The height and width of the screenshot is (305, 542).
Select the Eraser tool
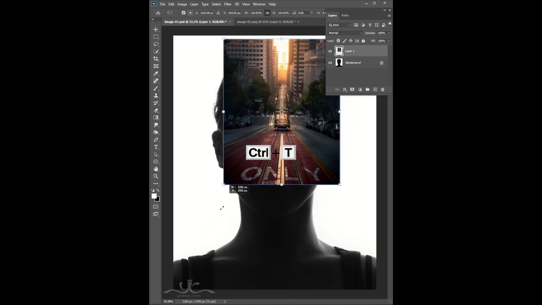click(156, 110)
